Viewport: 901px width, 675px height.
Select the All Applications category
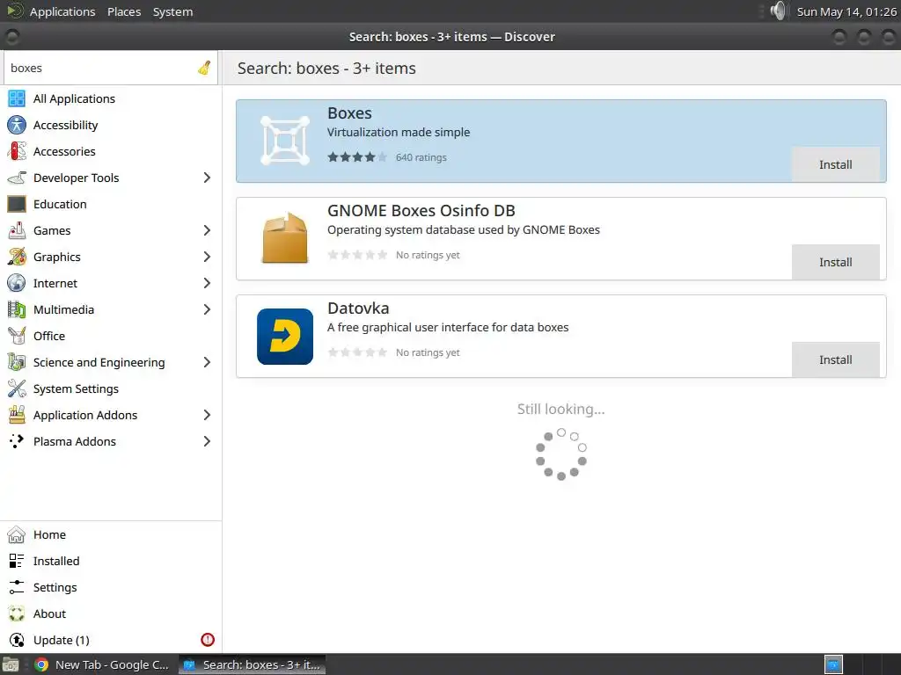[111, 98]
